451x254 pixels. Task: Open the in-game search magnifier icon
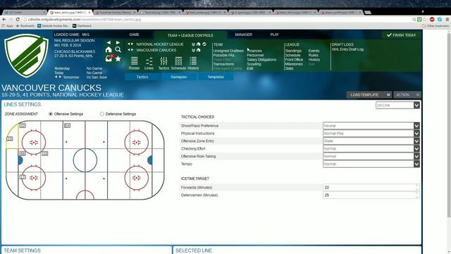coord(118,49)
